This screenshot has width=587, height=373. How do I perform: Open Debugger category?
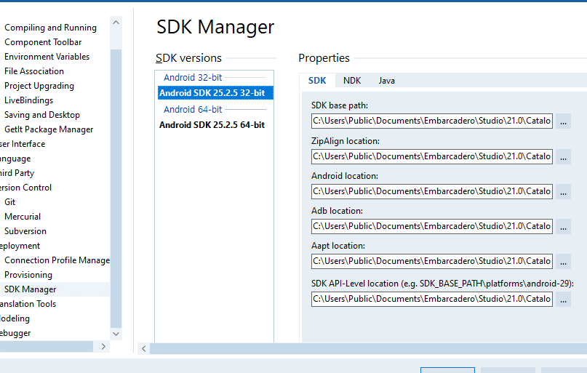click(x=15, y=333)
